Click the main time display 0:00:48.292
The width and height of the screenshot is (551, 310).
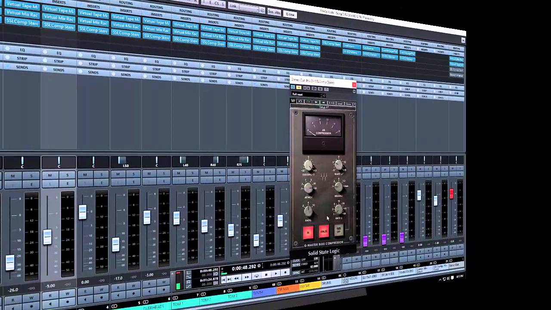click(x=244, y=267)
